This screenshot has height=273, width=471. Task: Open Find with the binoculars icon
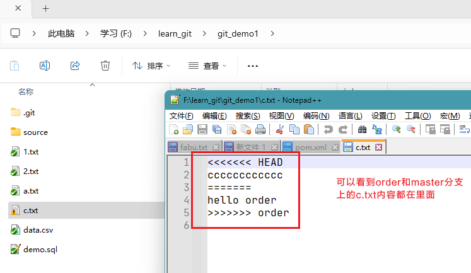(362, 129)
